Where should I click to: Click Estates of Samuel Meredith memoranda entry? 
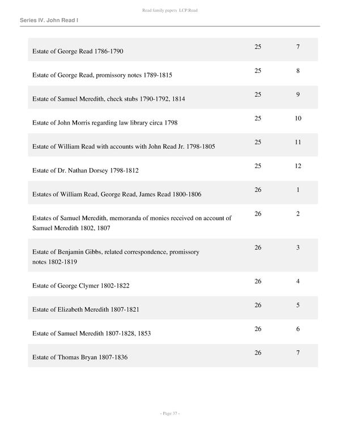[132, 223]
